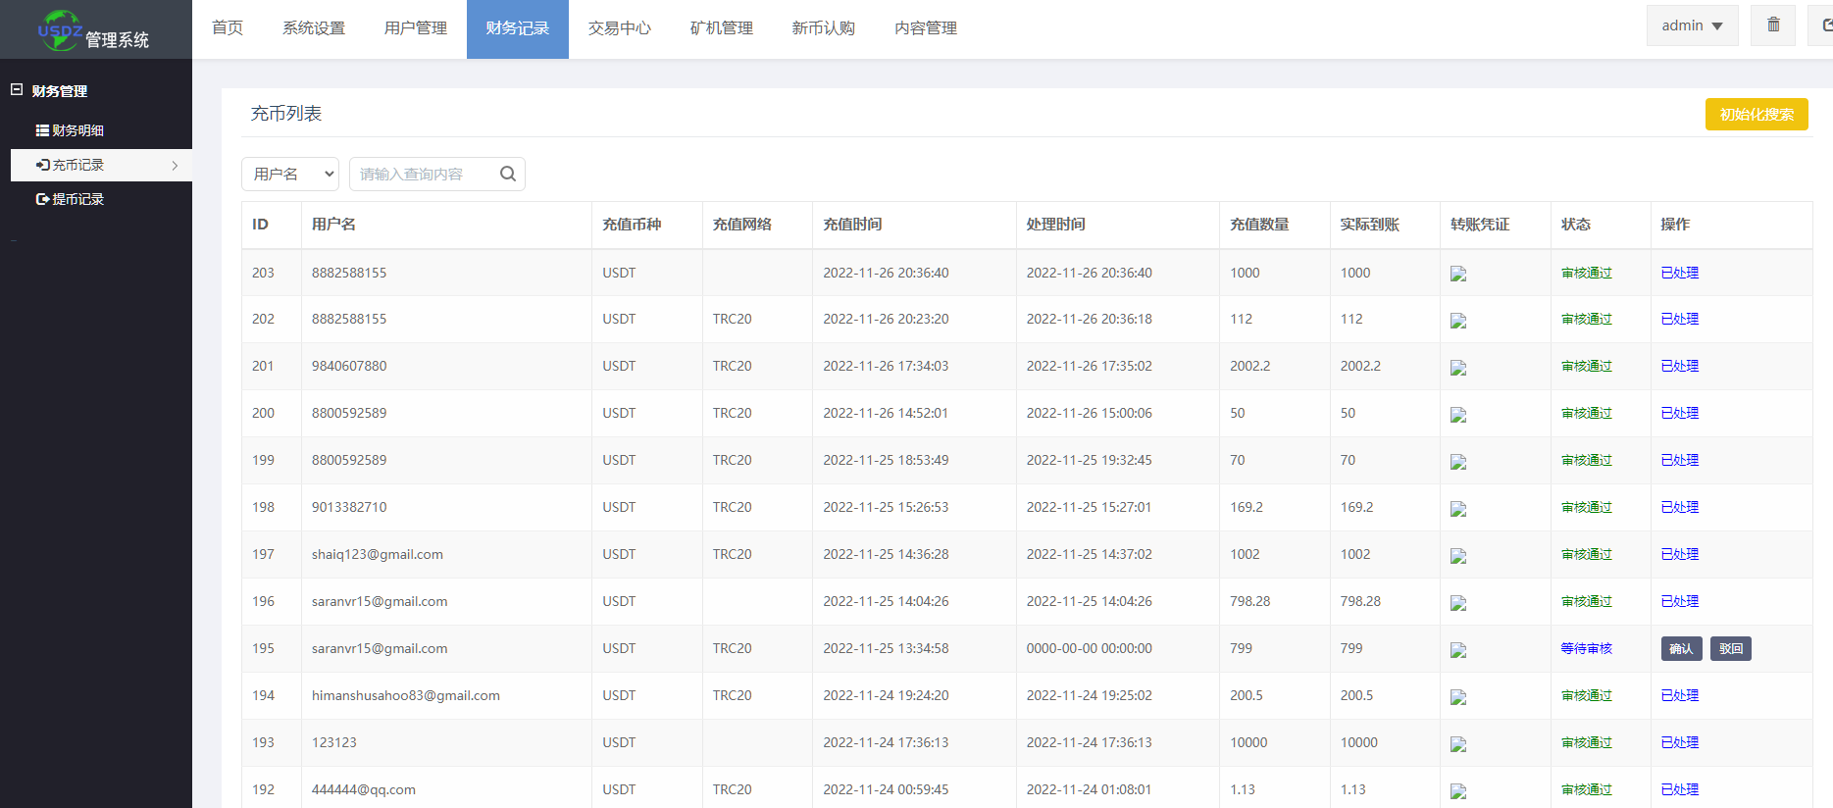Go to the 用户管理 menu
This screenshot has width=1833, height=808.
pos(415,28)
